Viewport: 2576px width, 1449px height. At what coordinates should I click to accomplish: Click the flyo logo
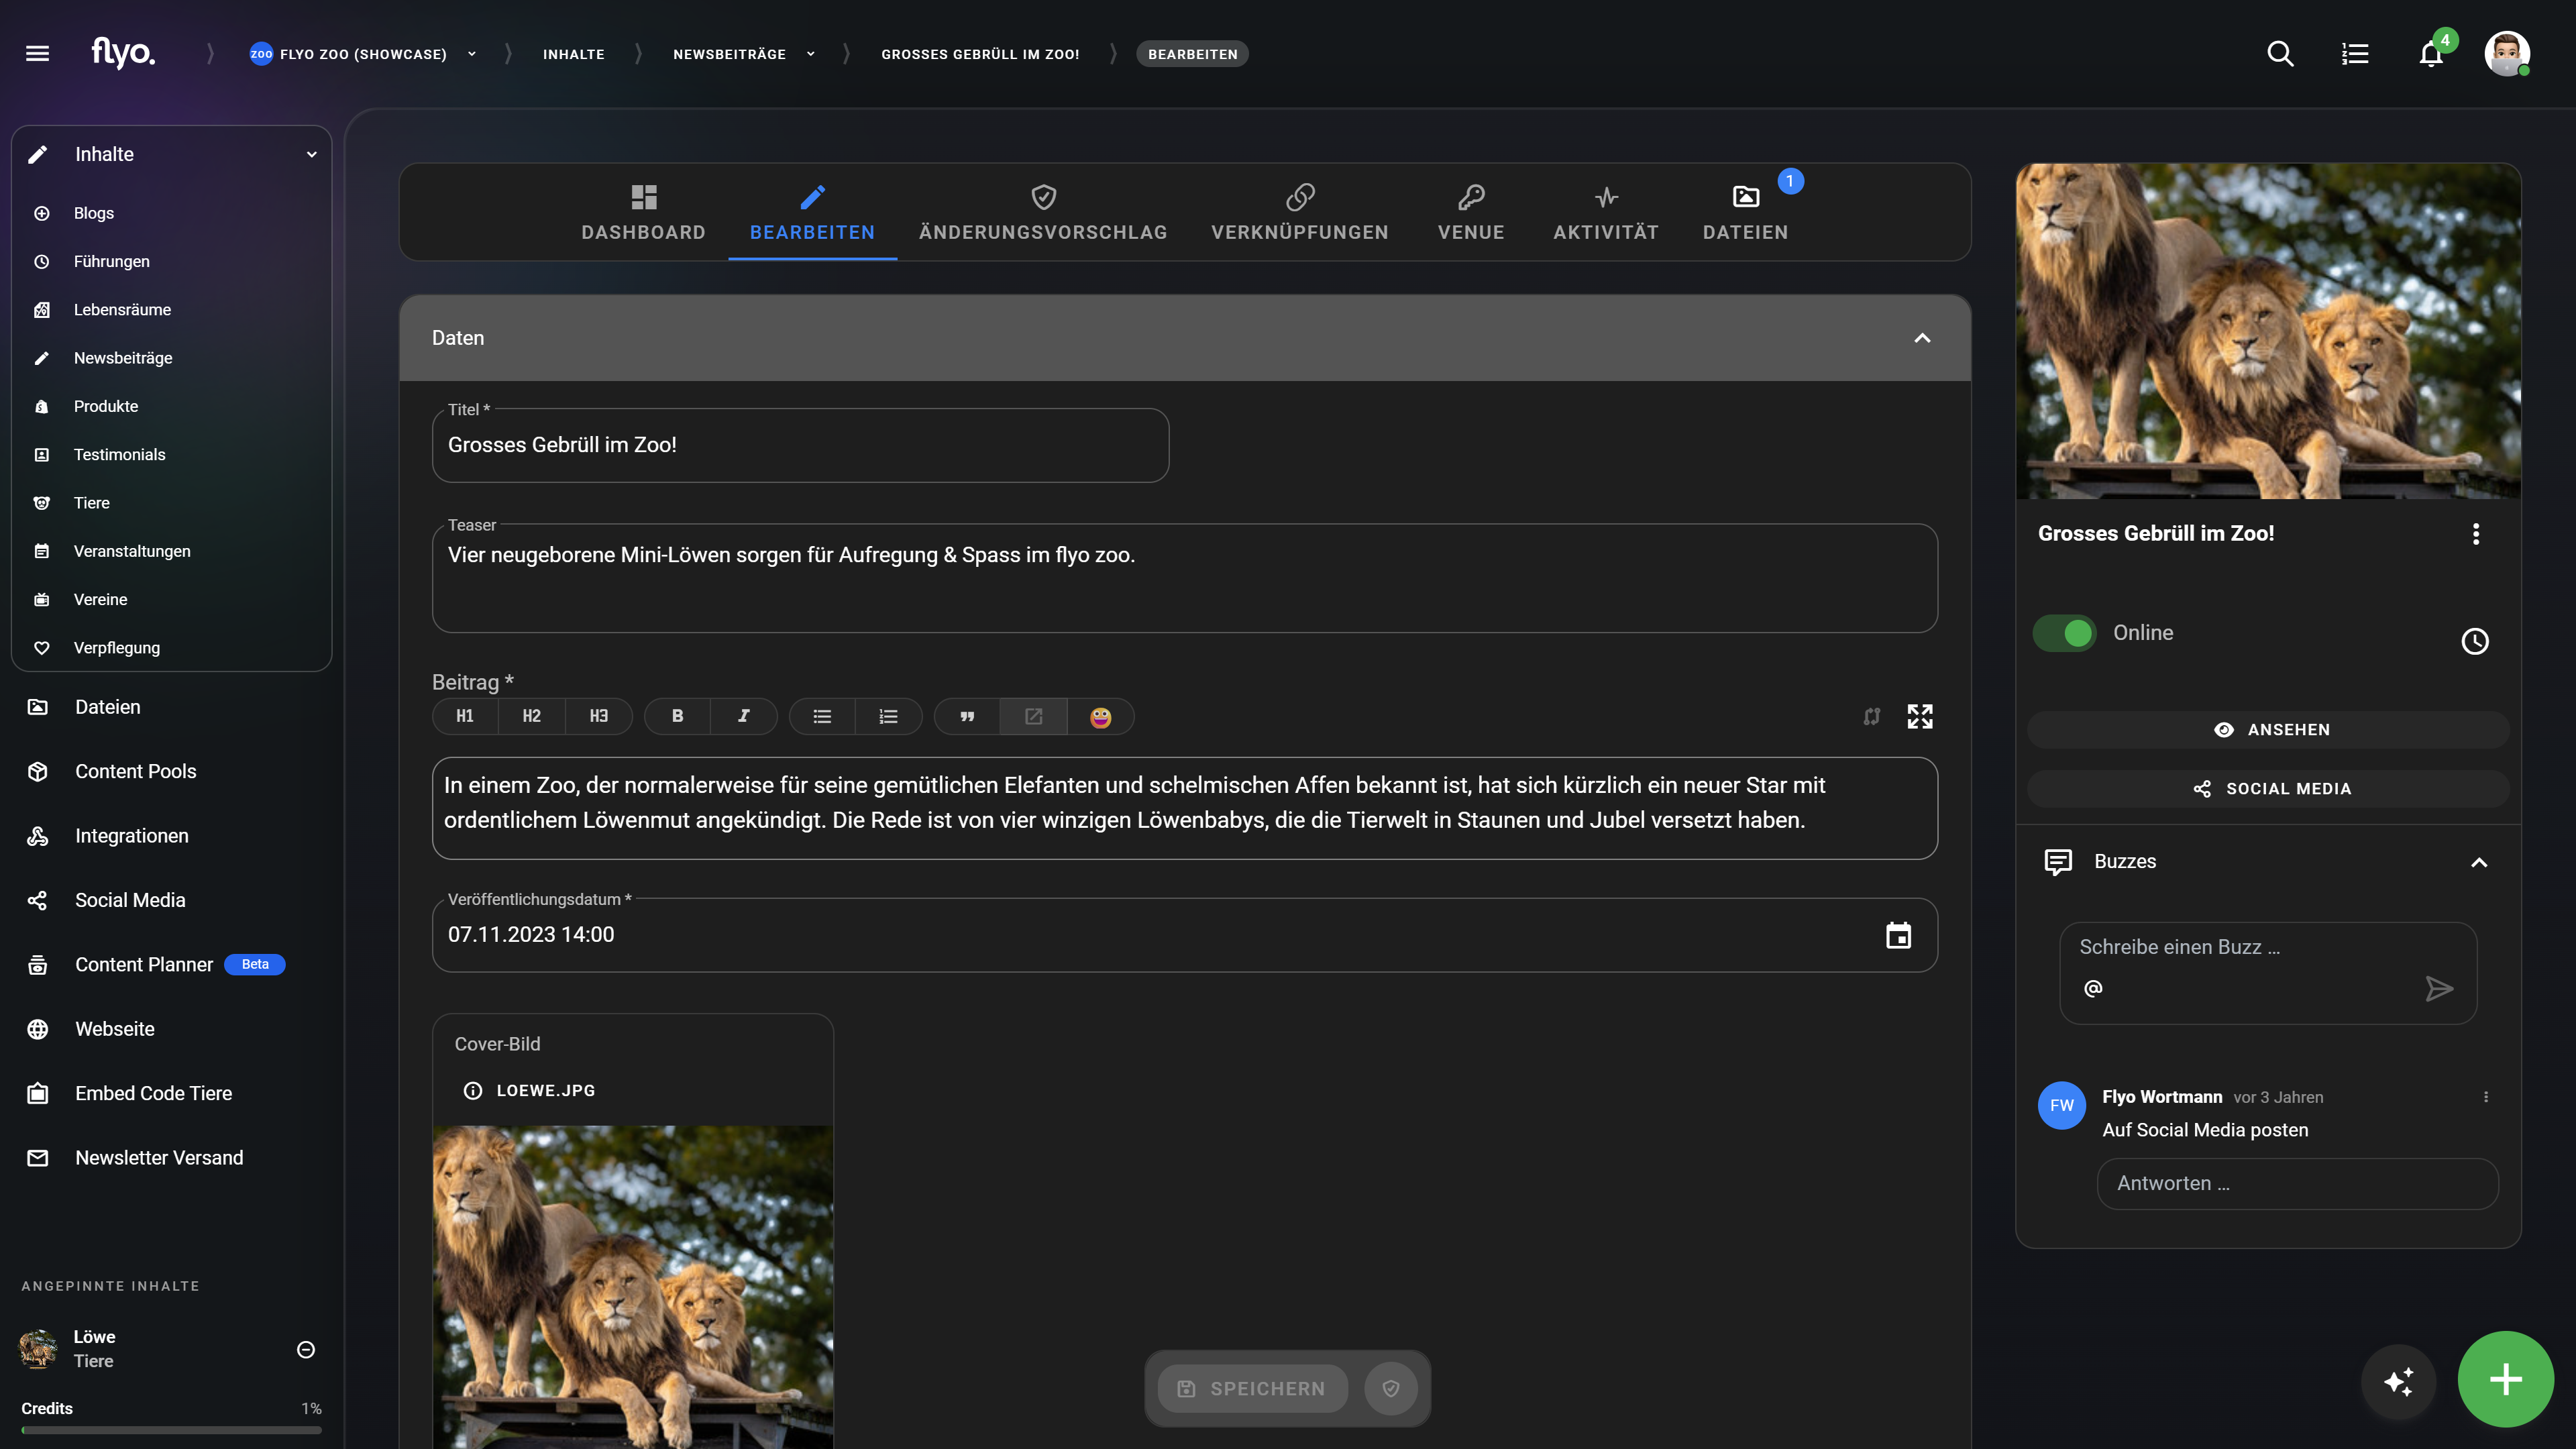pos(123,52)
